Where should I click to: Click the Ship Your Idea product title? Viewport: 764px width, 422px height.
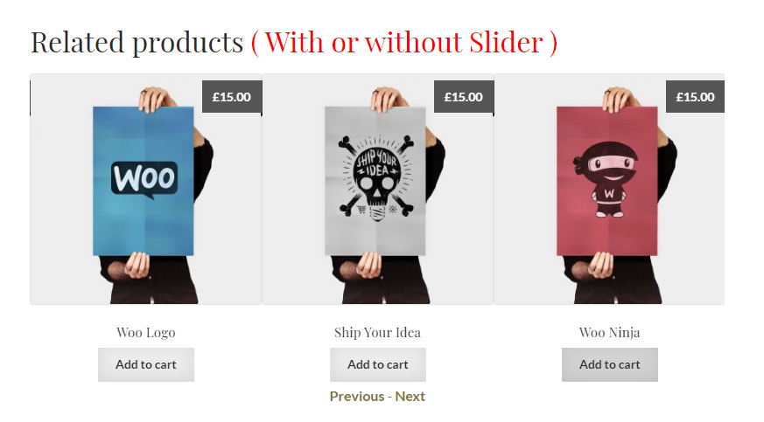(377, 333)
